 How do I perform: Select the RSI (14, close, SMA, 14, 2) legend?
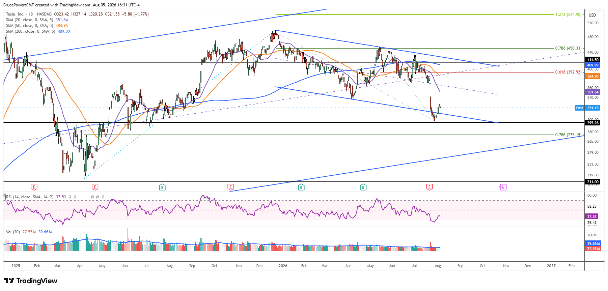pyautogui.click(x=36, y=197)
